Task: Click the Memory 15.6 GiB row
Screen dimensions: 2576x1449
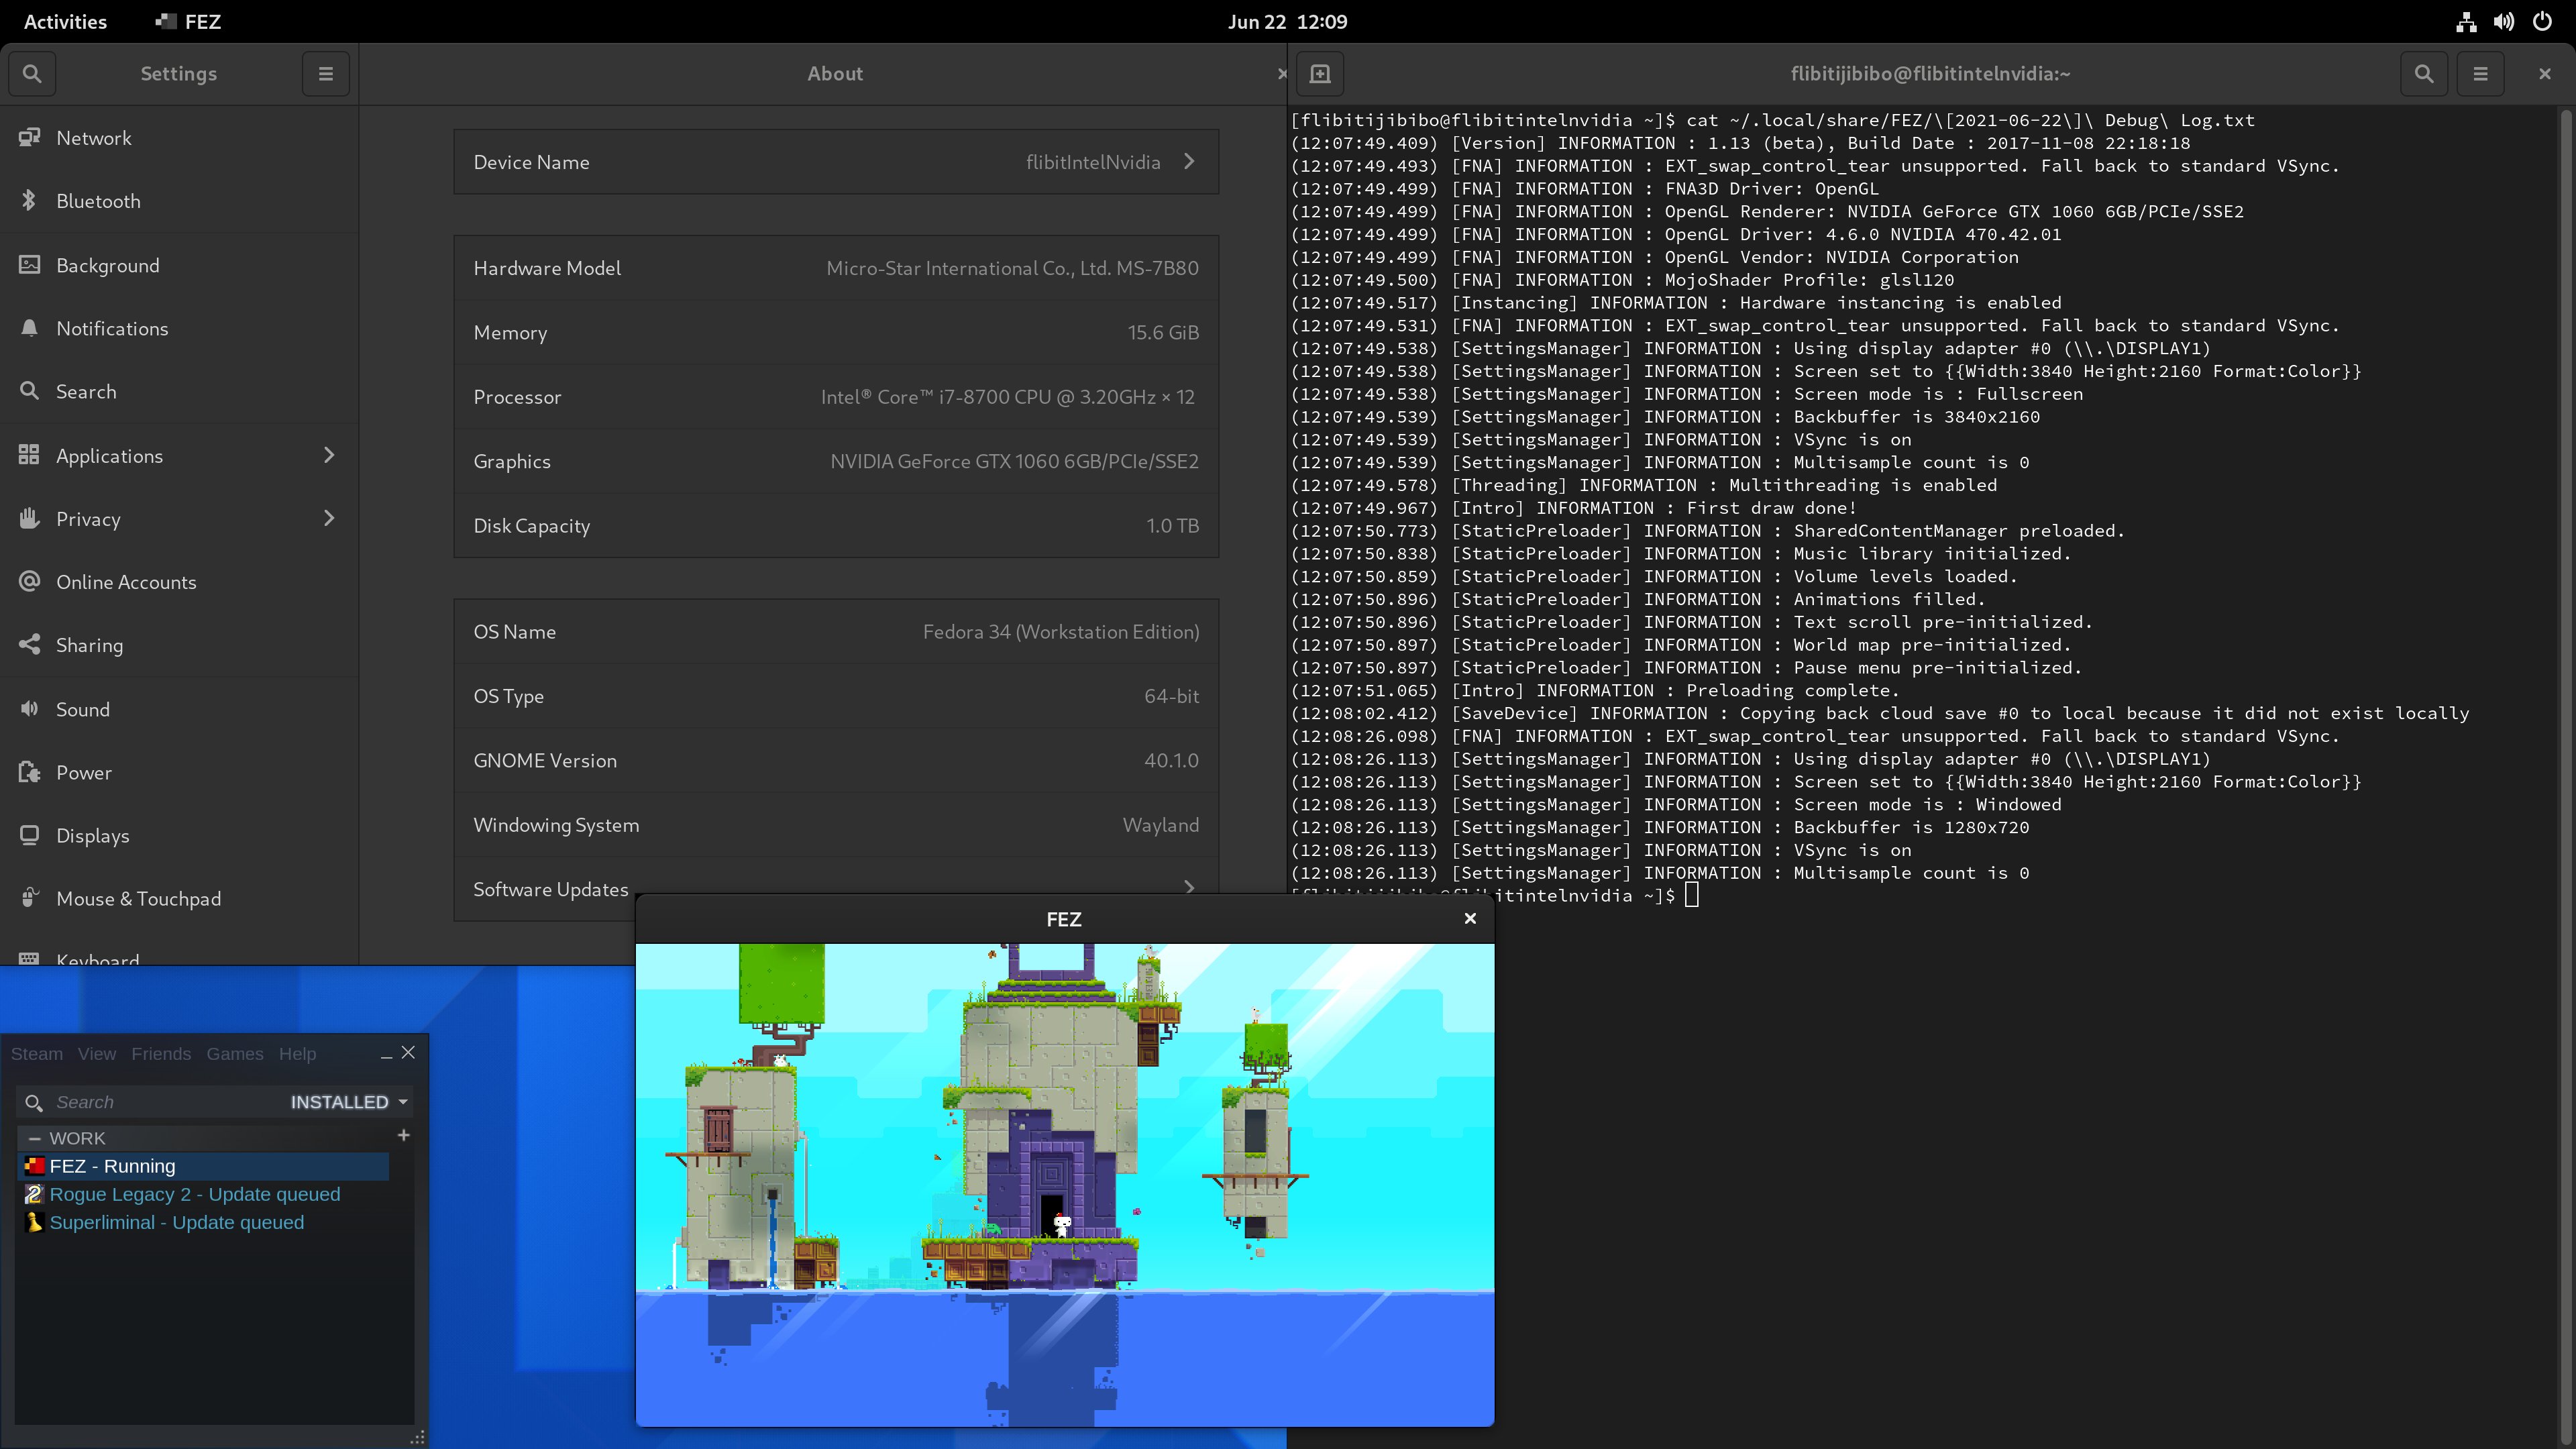Action: pyautogui.click(x=836, y=332)
